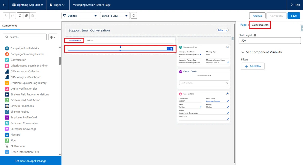The image size is (303, 165).
Task: Copy the selected component
Action: click(x=26, y=16)
